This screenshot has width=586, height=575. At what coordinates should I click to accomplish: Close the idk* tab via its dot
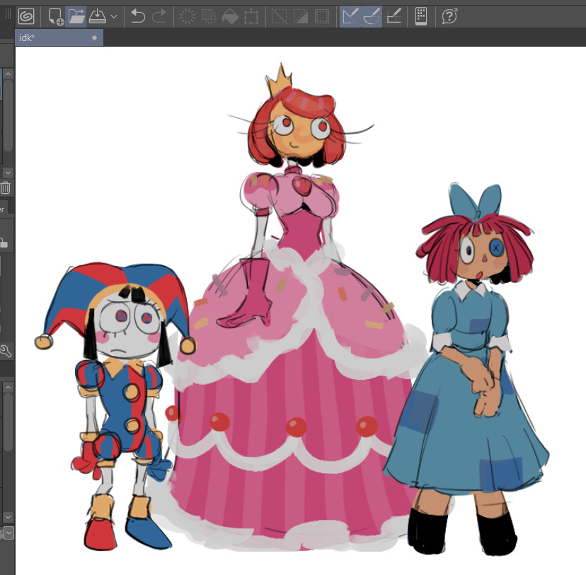[x=95, y=37]
